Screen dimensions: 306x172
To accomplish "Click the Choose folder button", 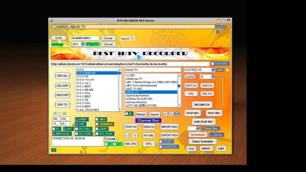I will [108, 38].
